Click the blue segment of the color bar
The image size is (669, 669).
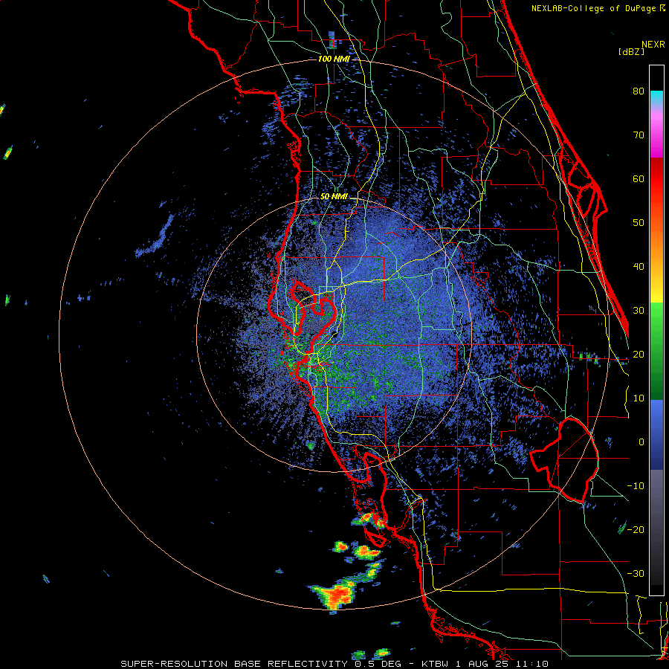click(x=656, y=435)
